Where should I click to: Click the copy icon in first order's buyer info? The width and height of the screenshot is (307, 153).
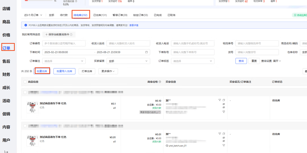(224, 100)
